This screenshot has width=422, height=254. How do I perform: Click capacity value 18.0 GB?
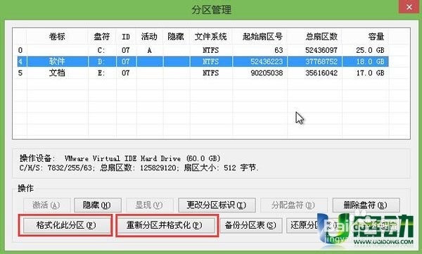[371, 61]
